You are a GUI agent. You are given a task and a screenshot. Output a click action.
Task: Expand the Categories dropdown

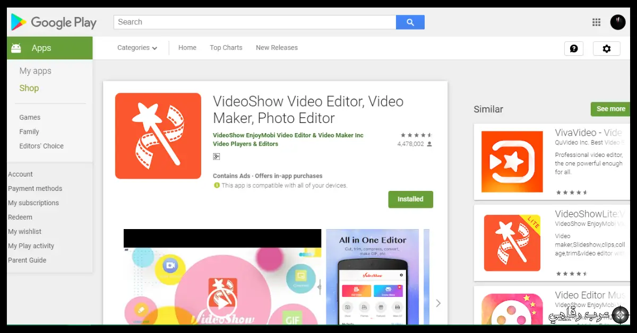point(137,48)
